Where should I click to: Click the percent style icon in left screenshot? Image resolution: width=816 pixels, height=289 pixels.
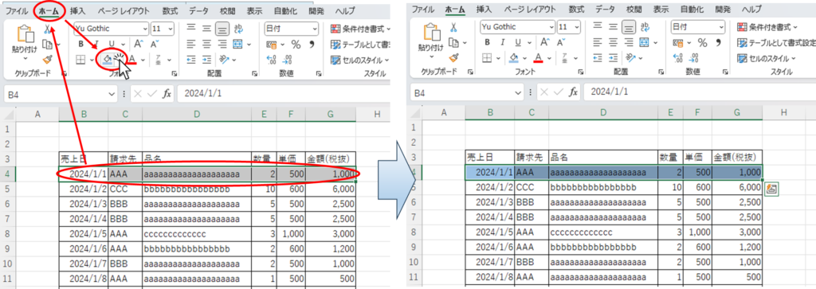[296, 44]
